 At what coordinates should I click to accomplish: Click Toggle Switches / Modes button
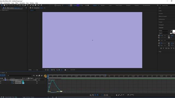click(28, 97)
